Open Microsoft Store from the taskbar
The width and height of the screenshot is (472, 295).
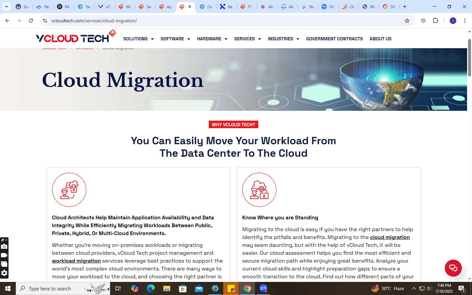point(183,288)
